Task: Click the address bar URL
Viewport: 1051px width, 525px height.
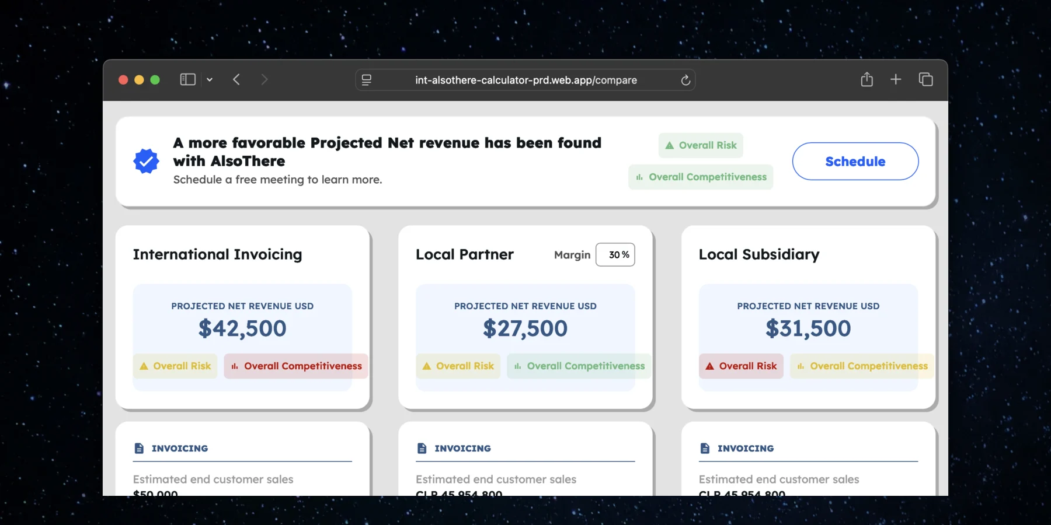Action: tap(526, 80)
